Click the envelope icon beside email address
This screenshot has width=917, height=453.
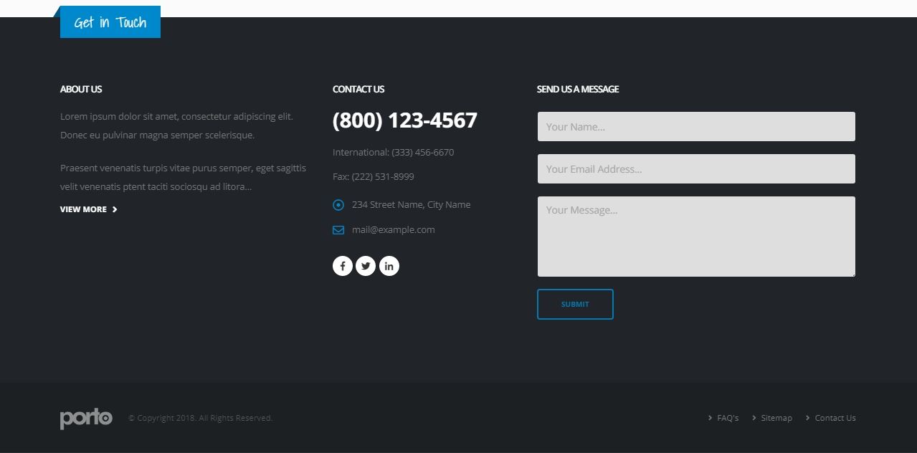[x=338, y=230]
